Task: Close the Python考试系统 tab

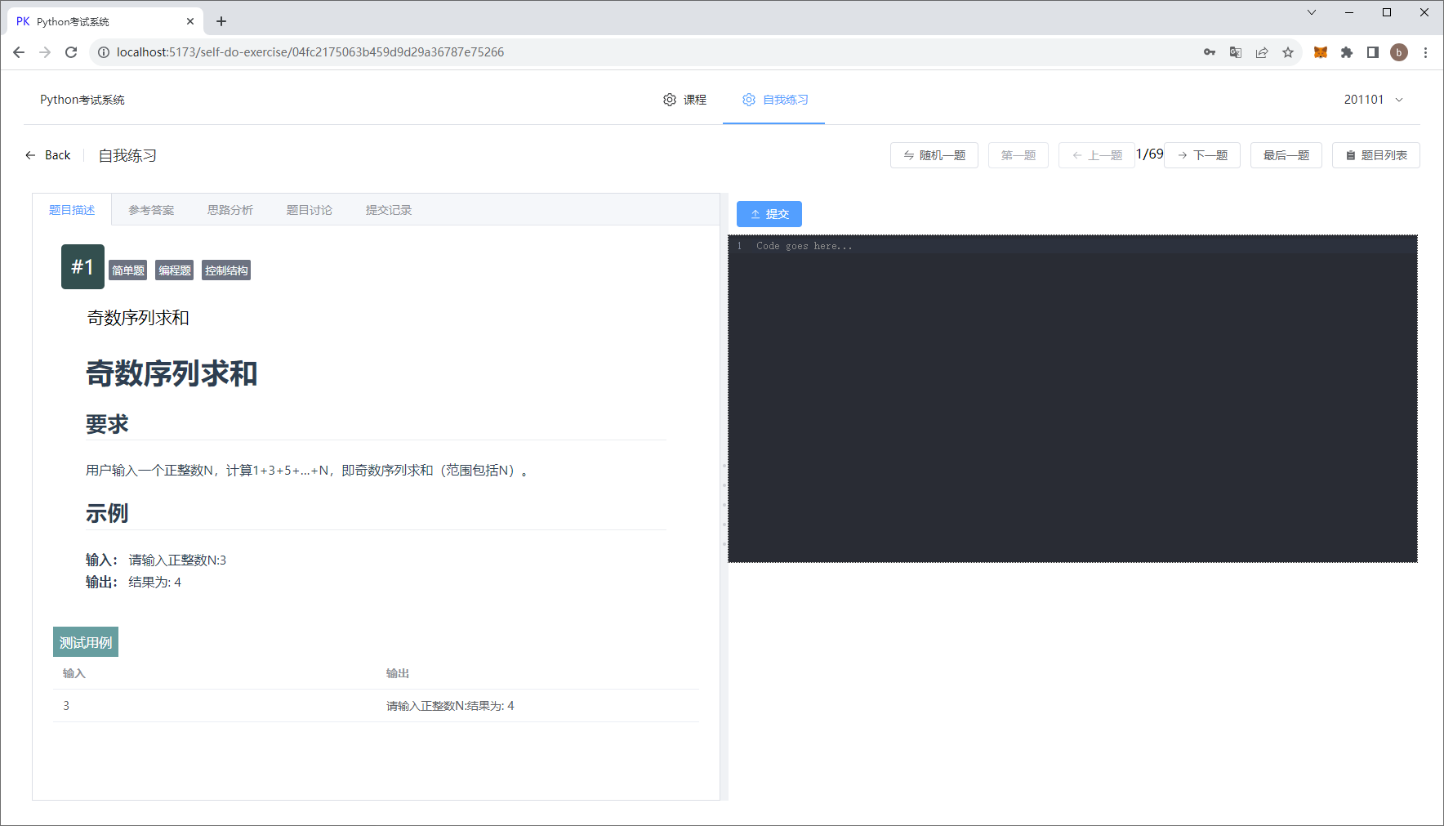Action: click(190, 21)
